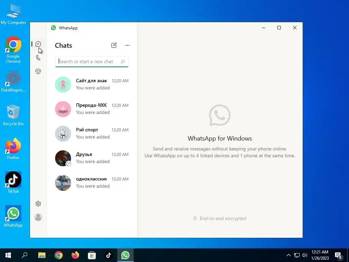The height and width of the screenshot is (262, 349).
Task: Open the notification center icon
Action: (x=338, y=255)
